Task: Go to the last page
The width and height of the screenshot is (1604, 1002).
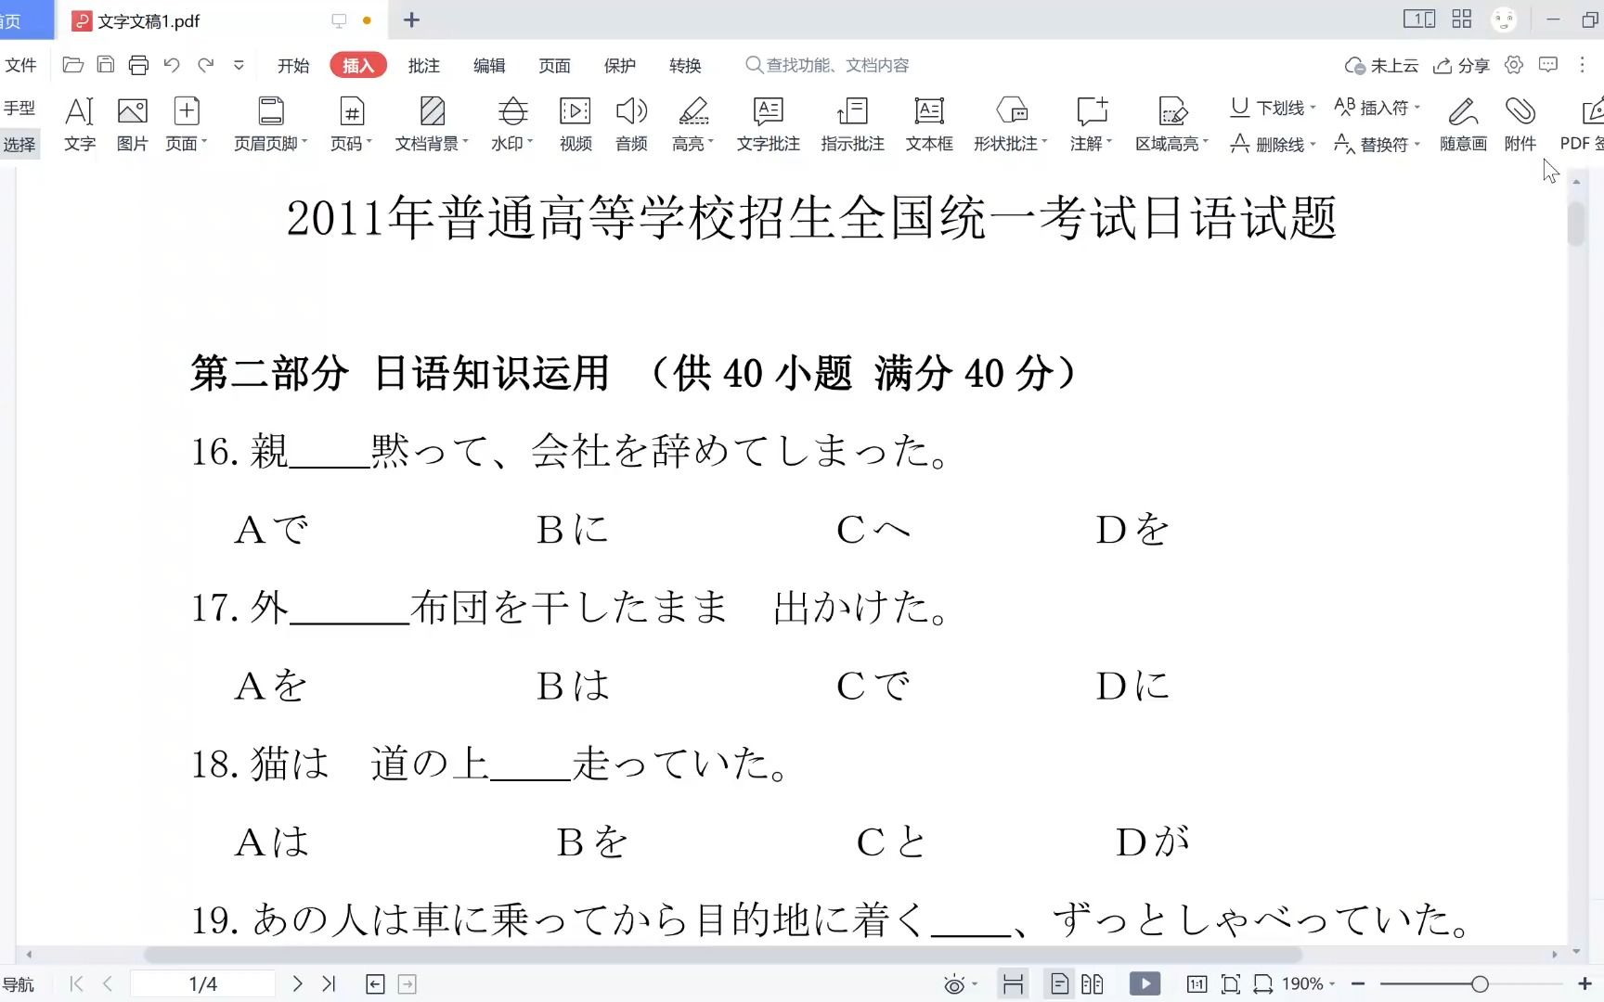Action: click(x=329, y=983)
